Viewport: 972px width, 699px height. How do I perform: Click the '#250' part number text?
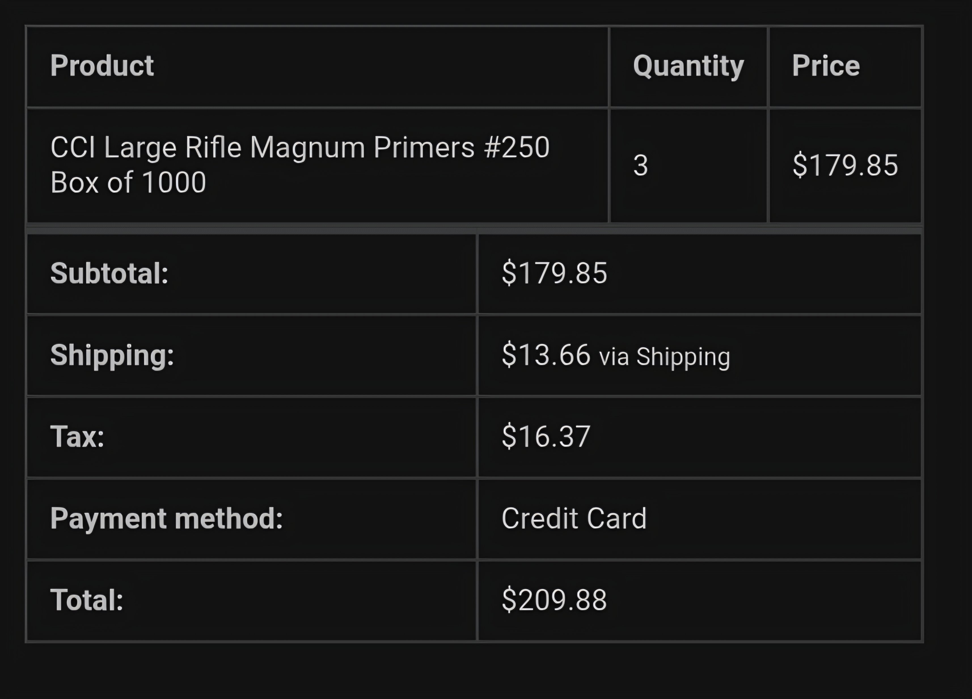coord(516,148)
